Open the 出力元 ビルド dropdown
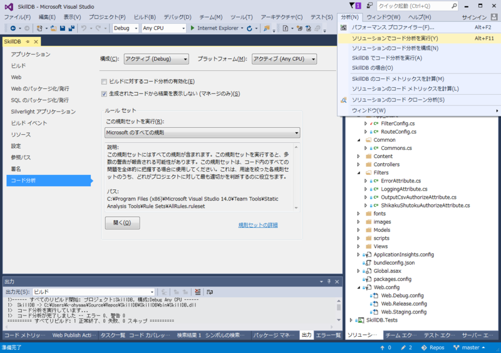Viewport: 501px width, 353px height. (93, 292)
